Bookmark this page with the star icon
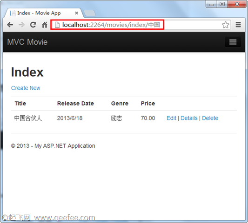This screenshot has width=248, height=223. [225, 25]
